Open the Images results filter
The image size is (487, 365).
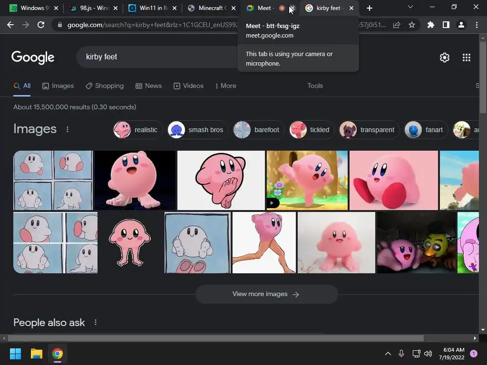[x=58, y=86]
